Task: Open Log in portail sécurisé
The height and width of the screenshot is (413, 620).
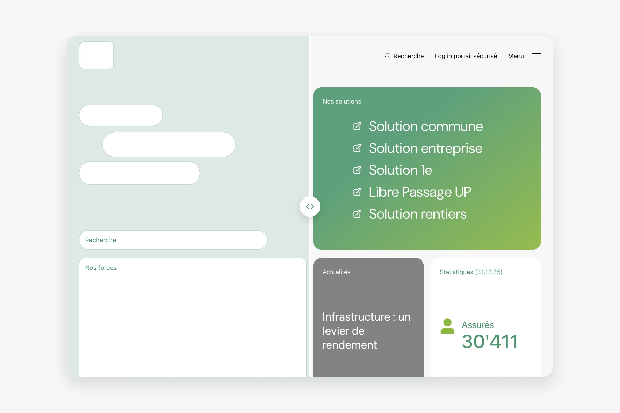Action: (x=466, y=56)
